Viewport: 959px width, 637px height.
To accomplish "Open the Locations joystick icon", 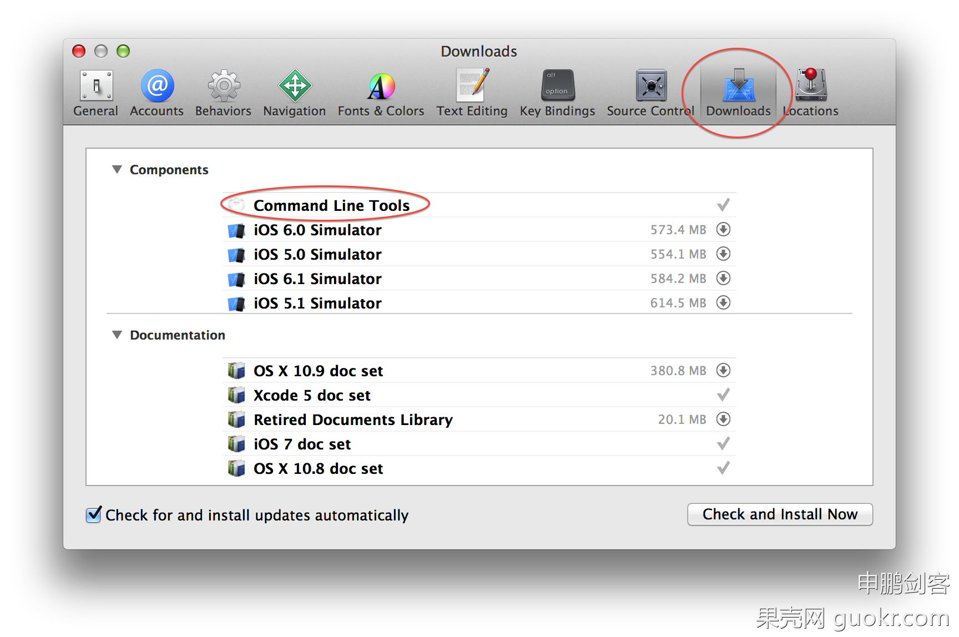I will [x=811, y=85].
